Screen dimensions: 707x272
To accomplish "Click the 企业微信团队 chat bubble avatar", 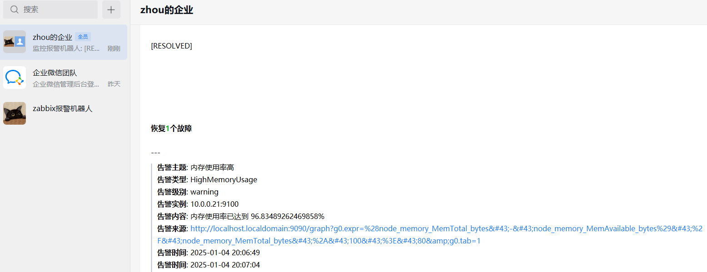I will (x=15, y=78).
